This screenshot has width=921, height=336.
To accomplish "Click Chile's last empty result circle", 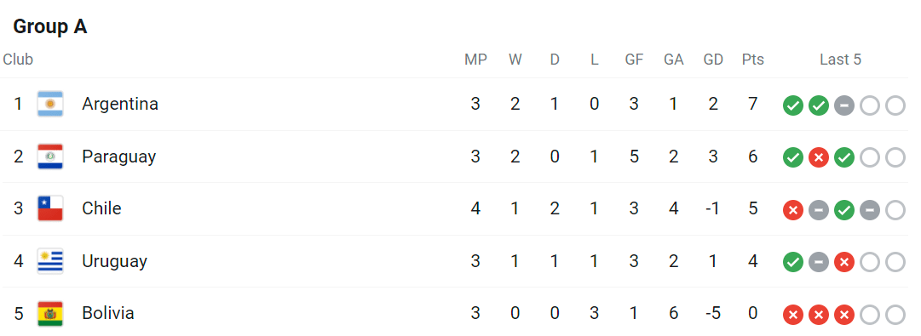I will 895,210.
